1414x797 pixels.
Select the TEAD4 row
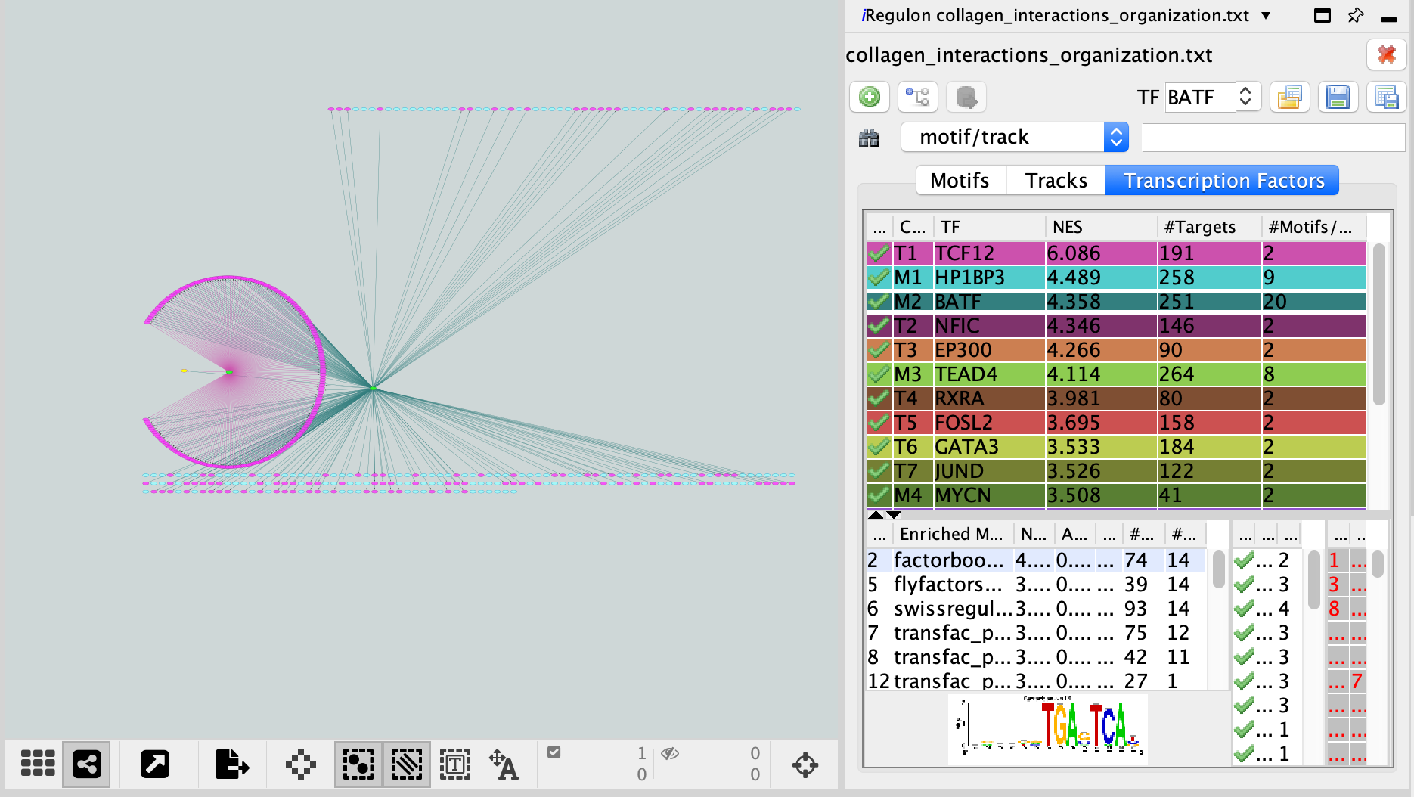pos(1116,374)
